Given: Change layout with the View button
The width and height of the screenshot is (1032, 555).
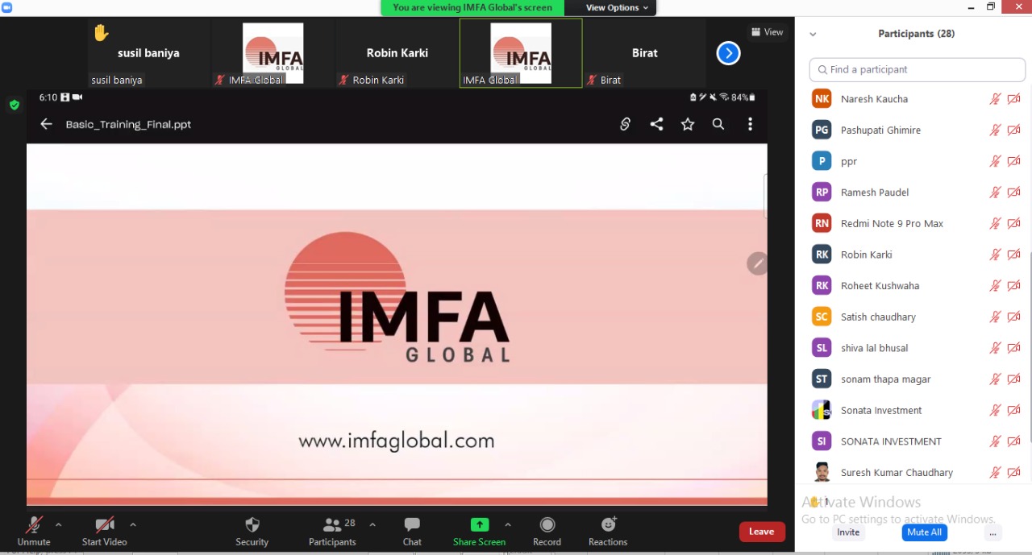Looking at the screenshot, I should (x=767, y=32).
